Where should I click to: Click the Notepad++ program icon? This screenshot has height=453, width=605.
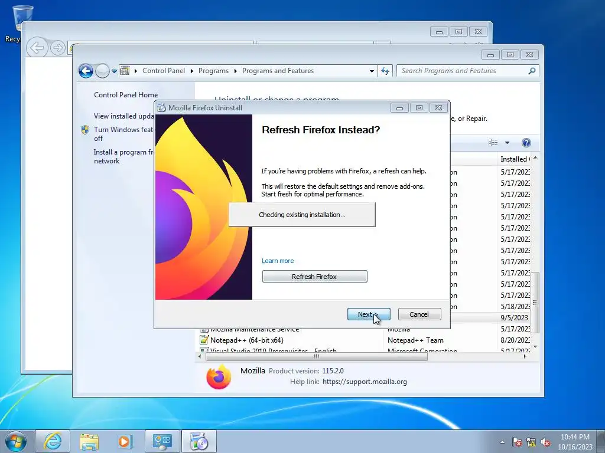(204, 340)
